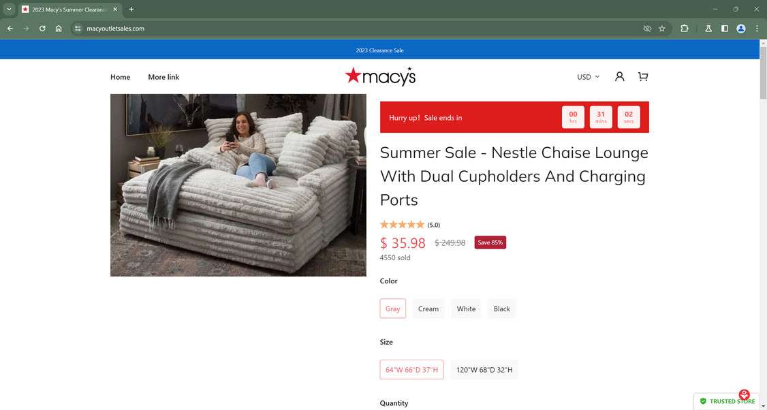This screenshot has height=410, width=767.
Task: Choose the Cream color option
Action: pyautogui.click(x=428, y=309)
